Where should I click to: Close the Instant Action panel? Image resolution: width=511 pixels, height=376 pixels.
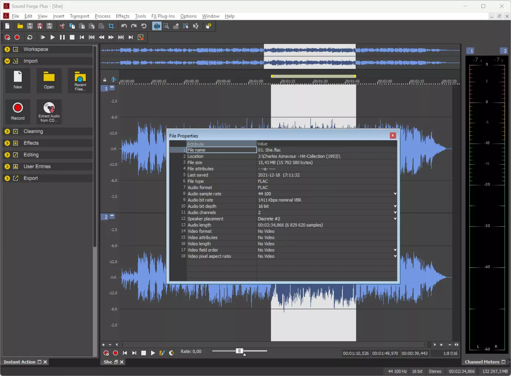[x=45, y=362]
